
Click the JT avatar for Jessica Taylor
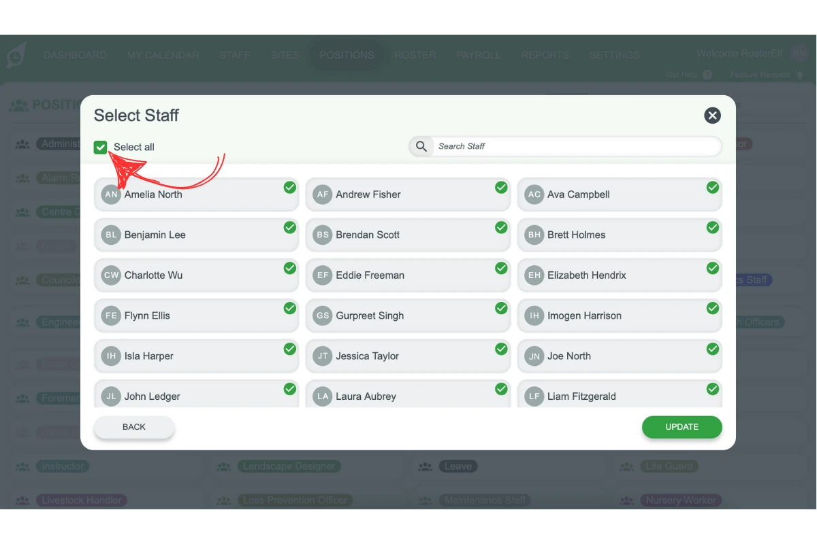coord(323,356)
